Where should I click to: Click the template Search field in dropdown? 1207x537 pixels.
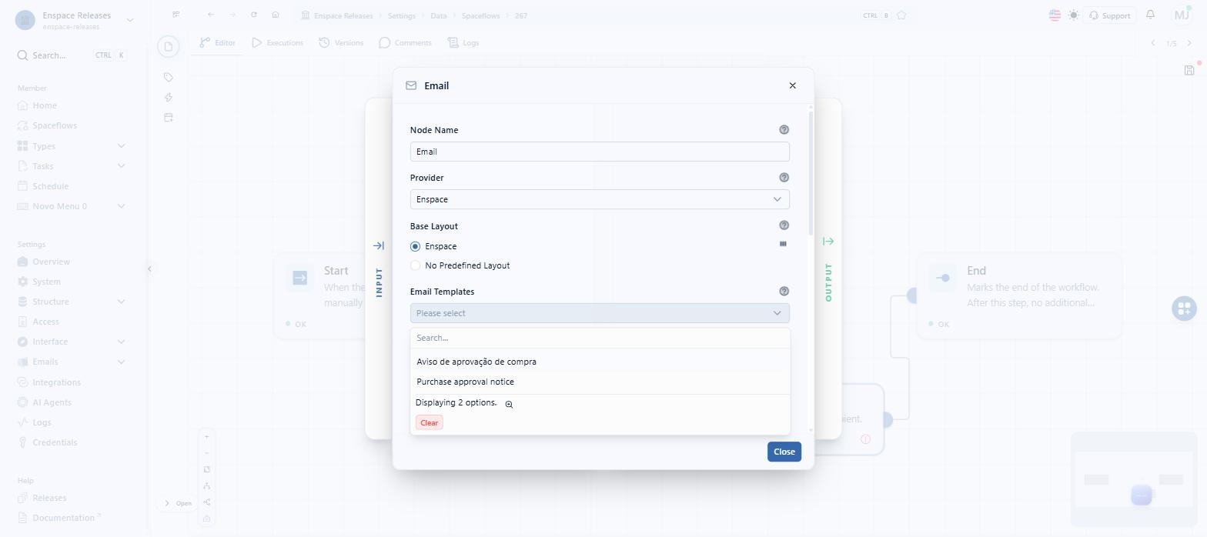tap(600, 338)
